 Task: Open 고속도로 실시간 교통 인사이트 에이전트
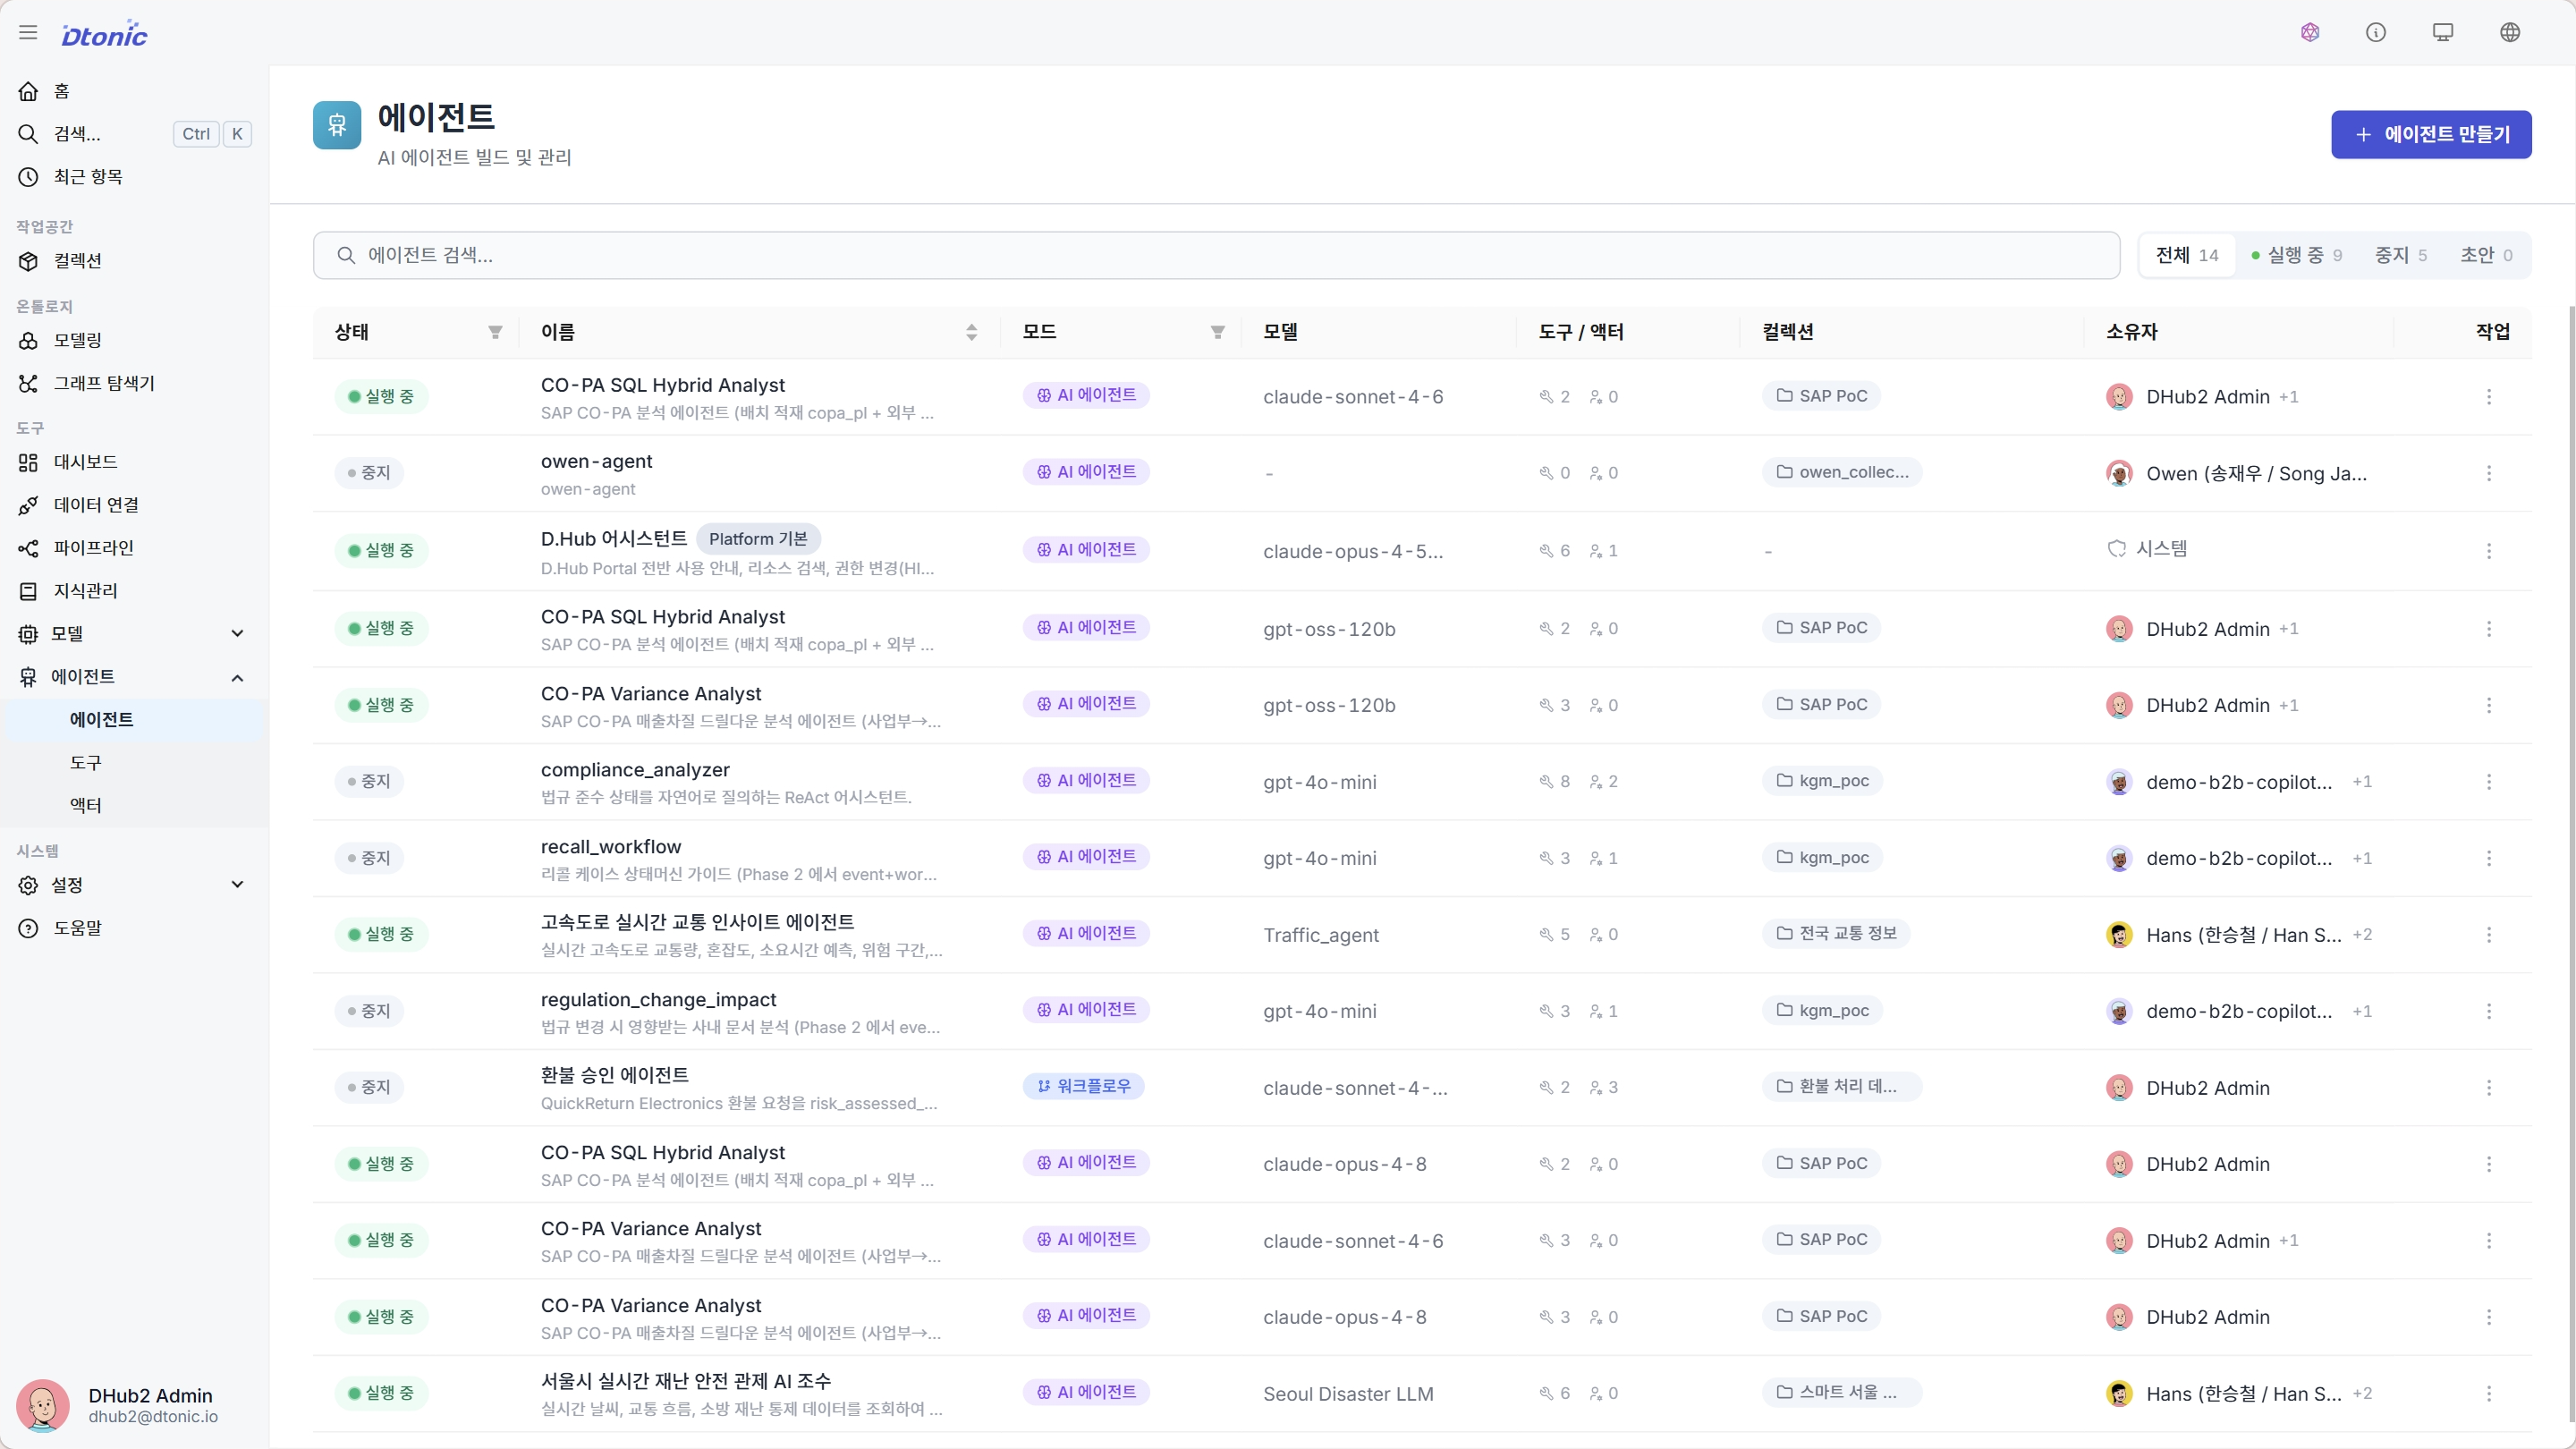(697, 922)
